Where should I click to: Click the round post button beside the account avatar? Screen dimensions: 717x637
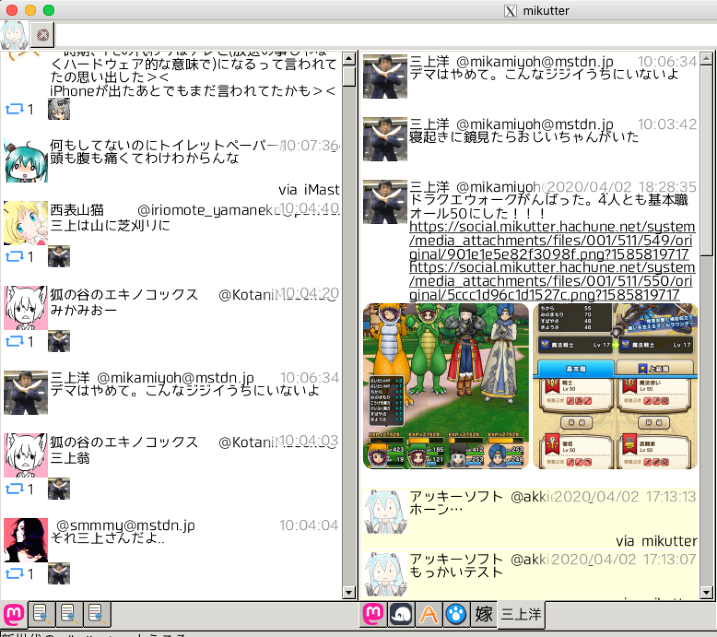point(43,35)
